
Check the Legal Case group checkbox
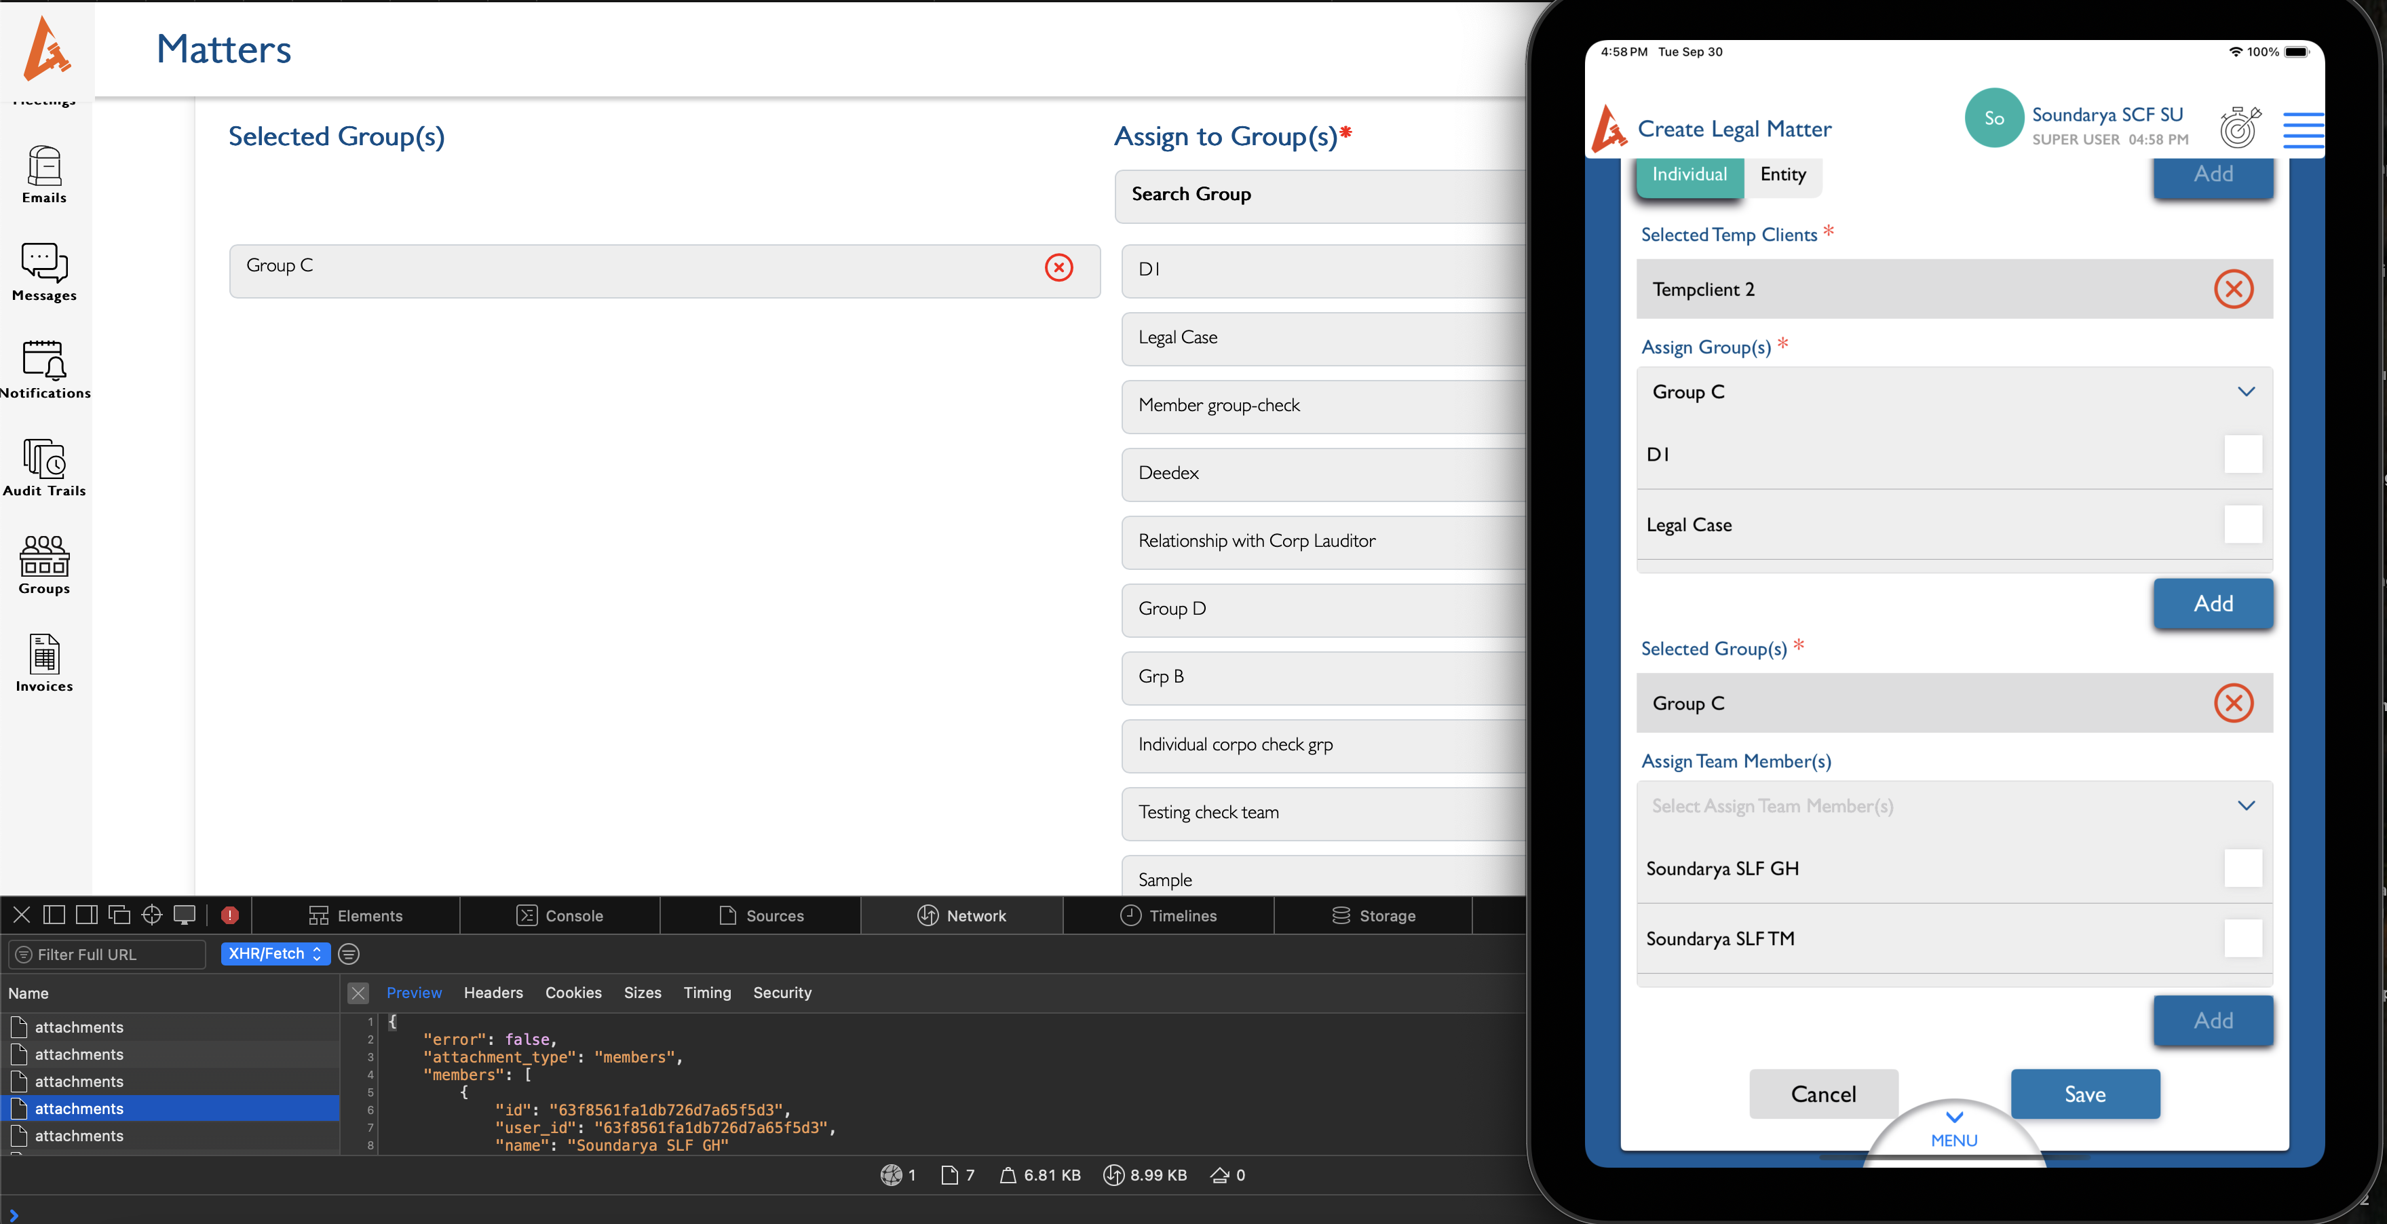pyautogui.click(x=2242, y=524)
